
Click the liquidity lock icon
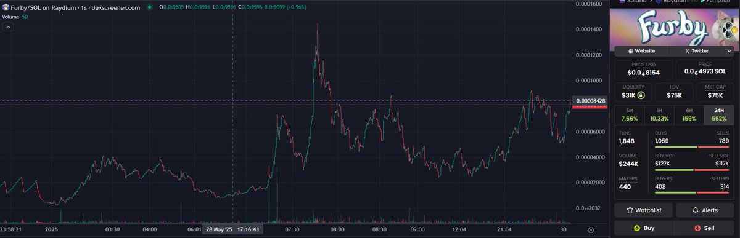641,95
